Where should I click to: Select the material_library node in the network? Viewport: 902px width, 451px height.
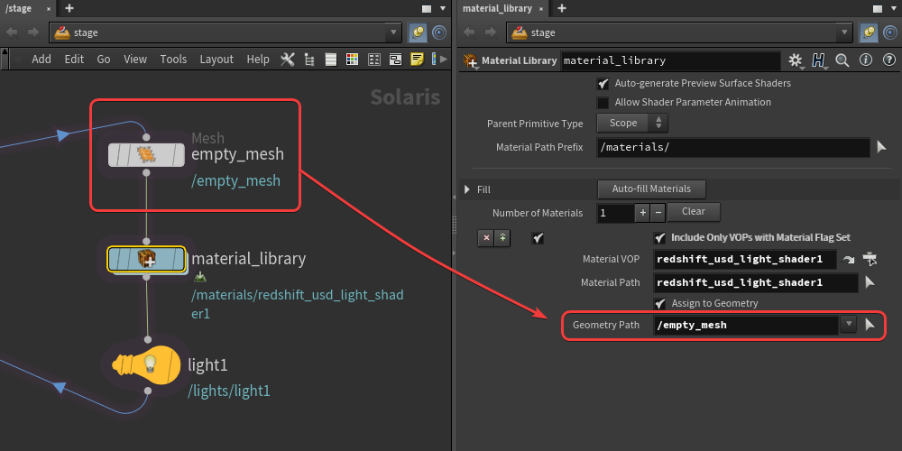point(147,260)
